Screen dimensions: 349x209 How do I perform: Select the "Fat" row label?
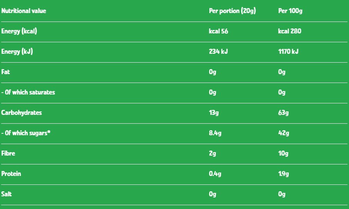(6, 72)
